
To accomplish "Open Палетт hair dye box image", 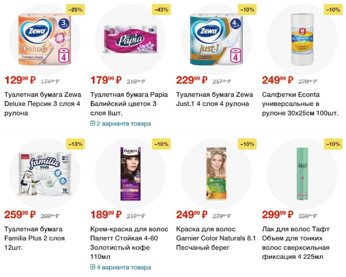I will (131, 174).
